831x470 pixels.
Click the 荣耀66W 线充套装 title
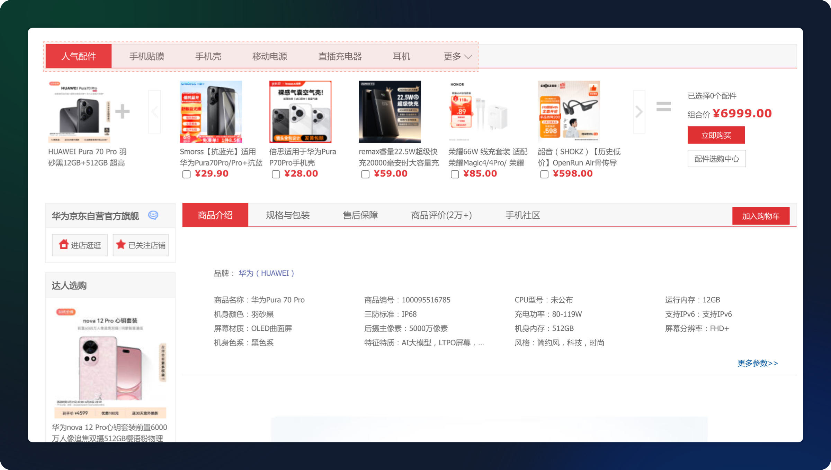[488, 157]
